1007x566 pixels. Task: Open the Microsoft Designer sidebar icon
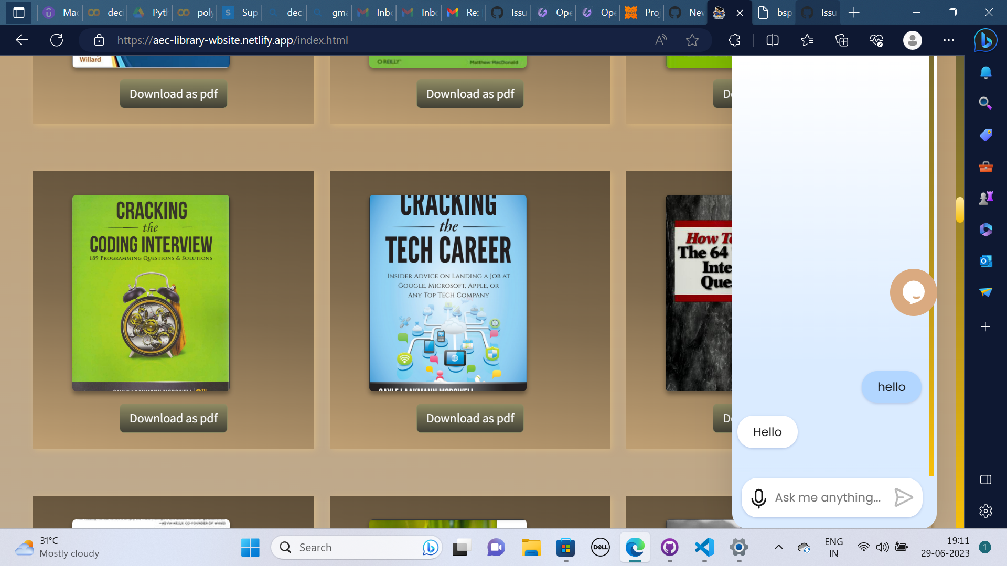click(985, 229)
